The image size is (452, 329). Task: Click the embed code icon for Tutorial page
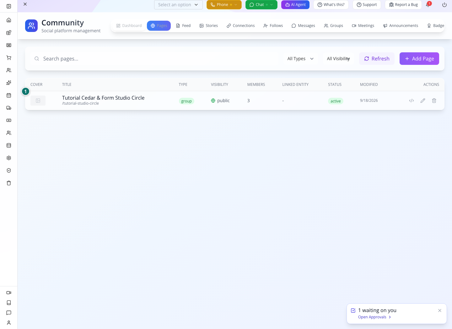point(412,101)
